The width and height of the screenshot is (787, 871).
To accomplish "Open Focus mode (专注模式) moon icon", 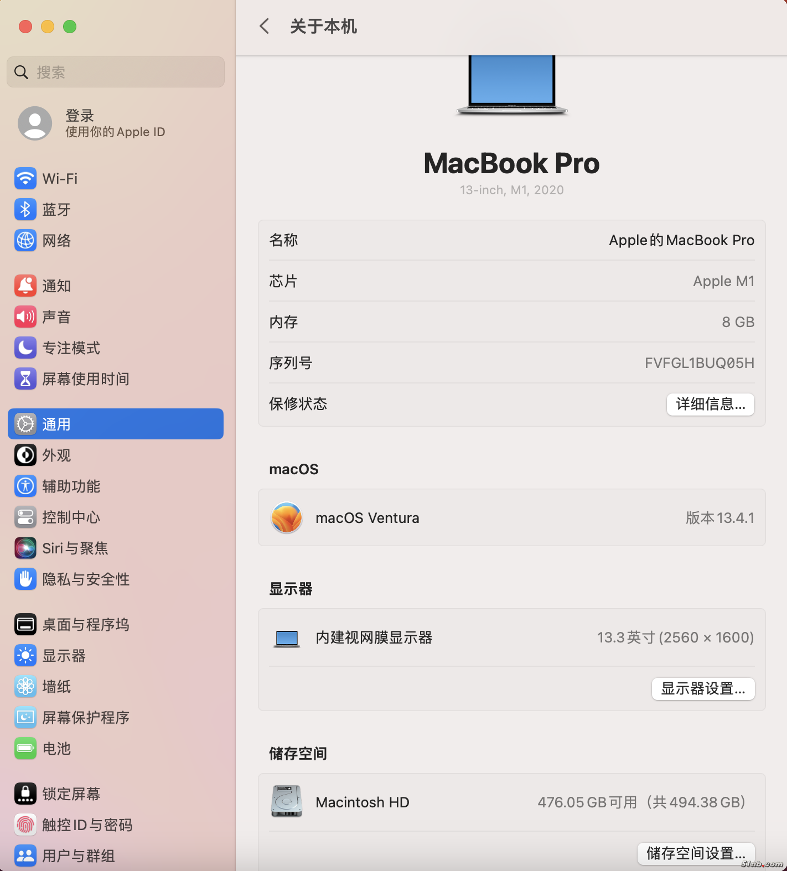I will (25, 348).
